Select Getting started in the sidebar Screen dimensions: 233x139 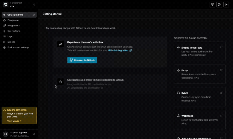click(19, 15)
